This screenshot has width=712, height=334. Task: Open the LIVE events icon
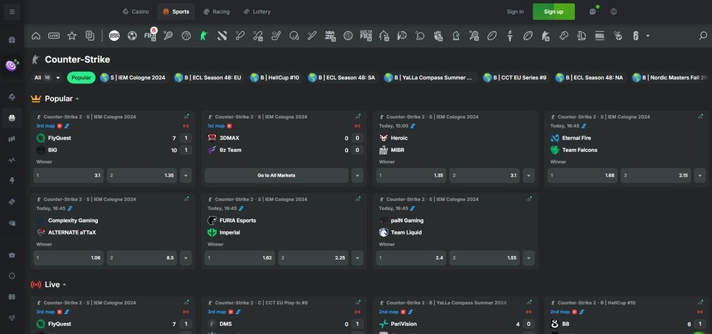pos(54,36)
